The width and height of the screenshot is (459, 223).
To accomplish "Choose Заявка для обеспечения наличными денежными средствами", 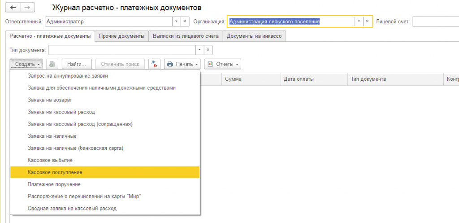I will point(105,88).
